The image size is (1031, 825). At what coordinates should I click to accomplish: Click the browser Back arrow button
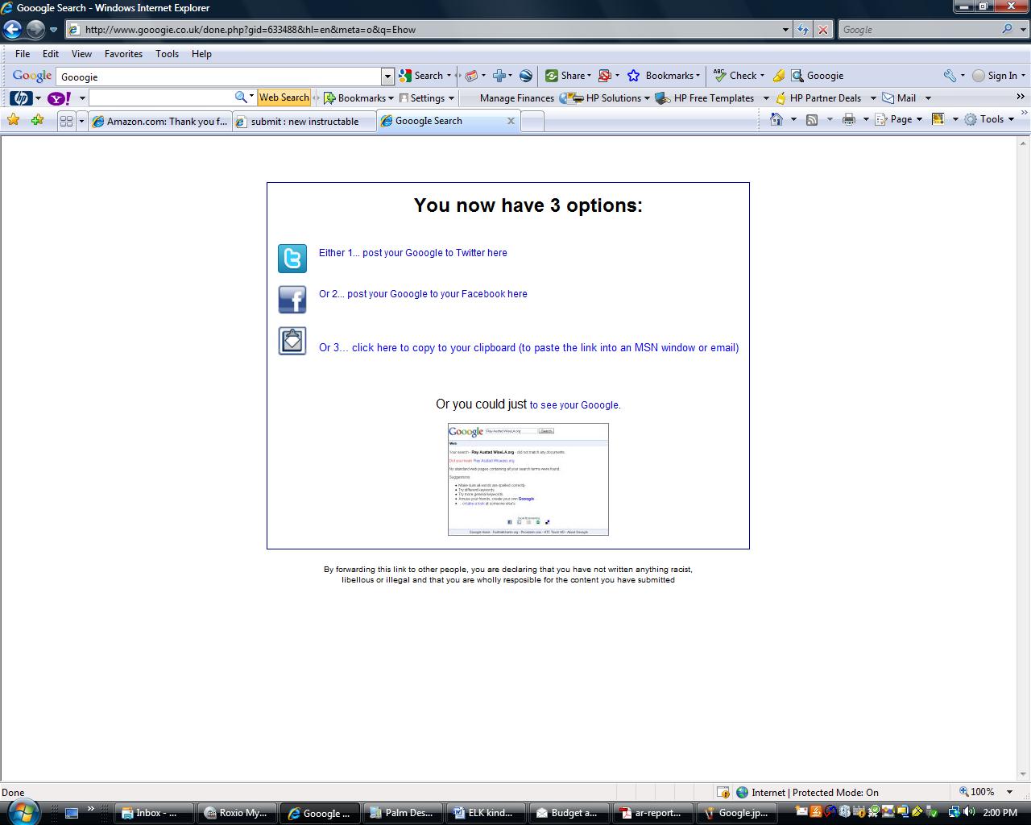click(x=12, y=30)
